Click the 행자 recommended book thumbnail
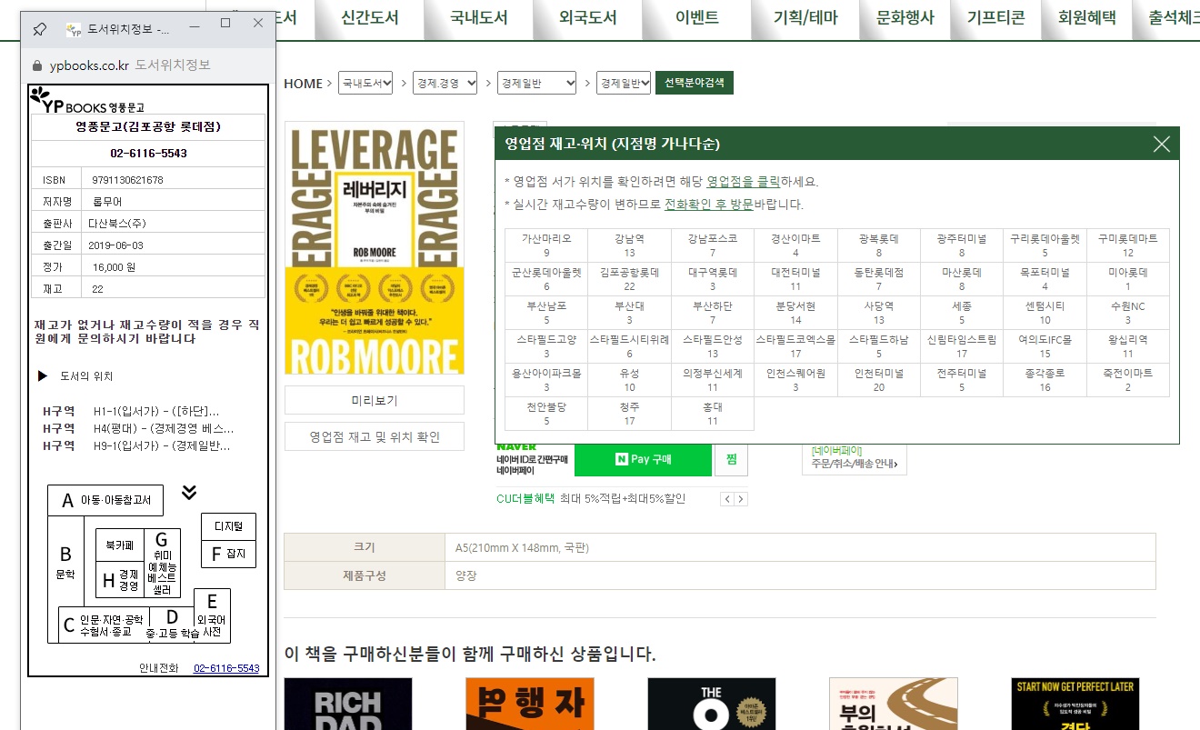Screen dimensions: 1200x730 [530, 704]
